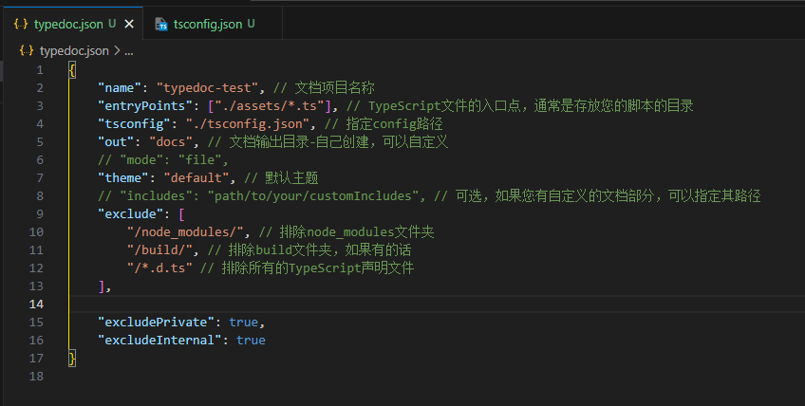The image size is (805, 406).
Task: Click the braces icon in the breadcrumb
Action: [26, 50]
